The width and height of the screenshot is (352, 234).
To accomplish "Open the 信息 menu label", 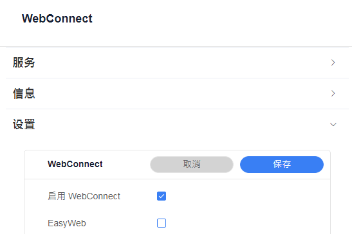I will [x=24, y=93].
